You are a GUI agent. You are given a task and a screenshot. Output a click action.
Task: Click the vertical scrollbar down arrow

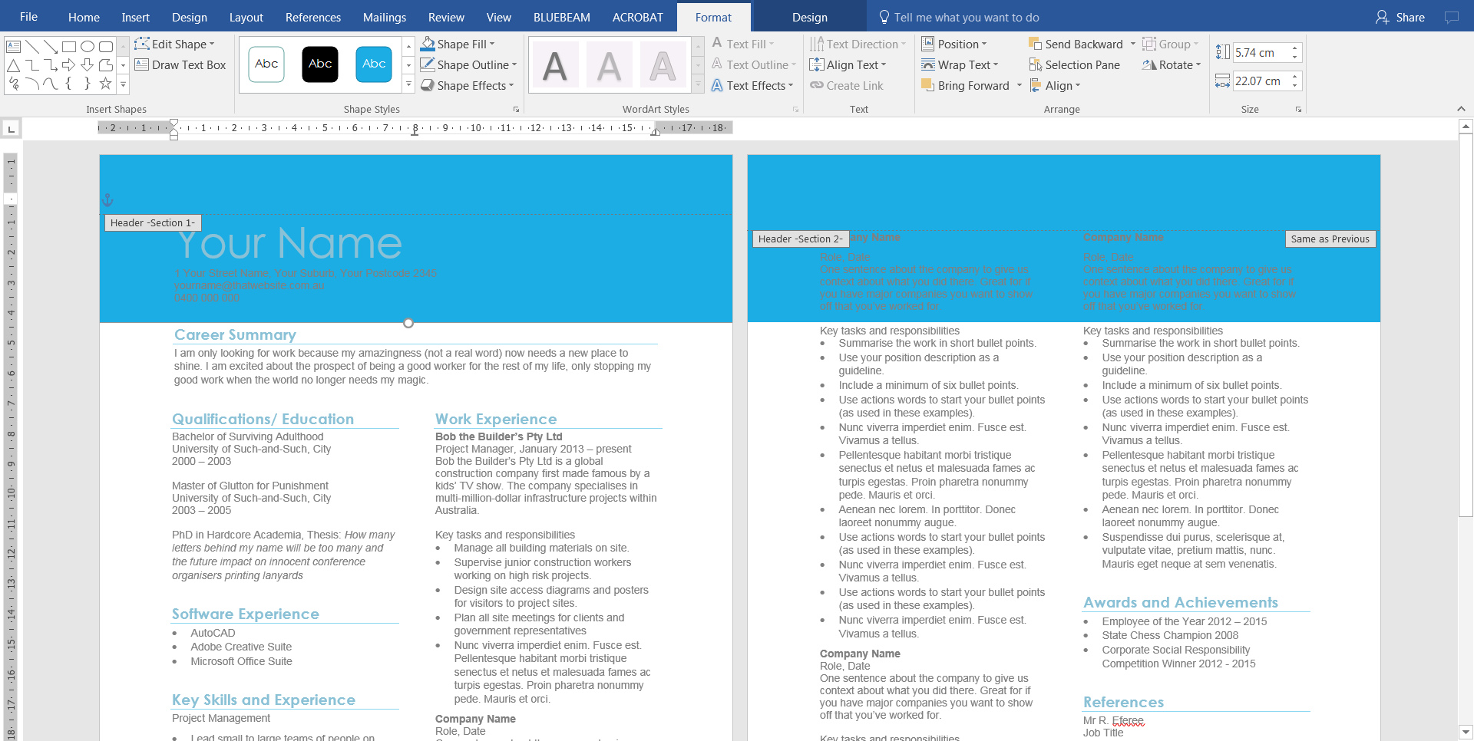coord(1466,732)
